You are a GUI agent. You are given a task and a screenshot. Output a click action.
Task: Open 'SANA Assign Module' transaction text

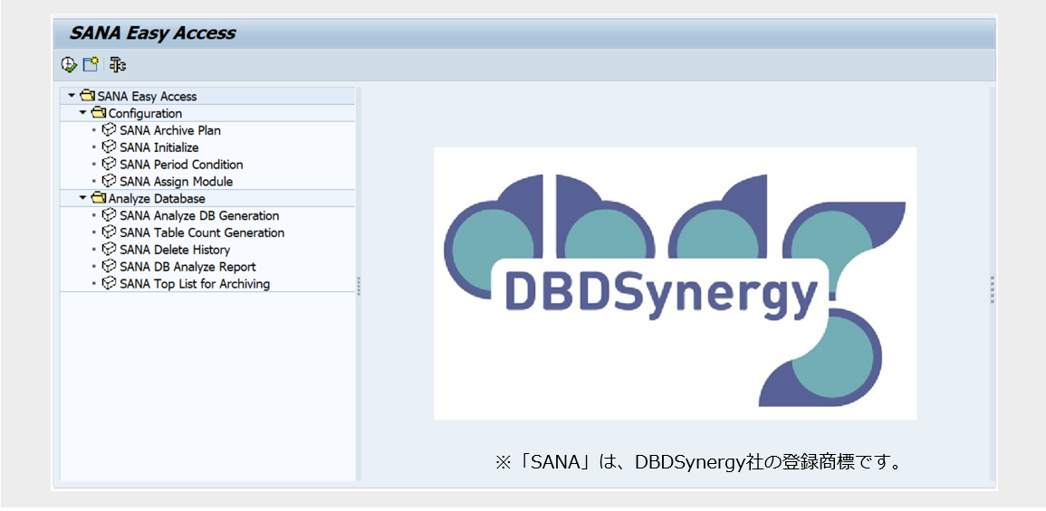177,182
